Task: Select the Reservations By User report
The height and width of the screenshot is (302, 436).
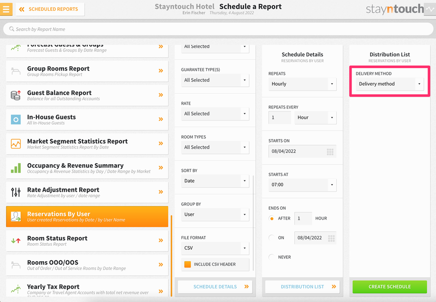Action: click(x=87, y=217)
